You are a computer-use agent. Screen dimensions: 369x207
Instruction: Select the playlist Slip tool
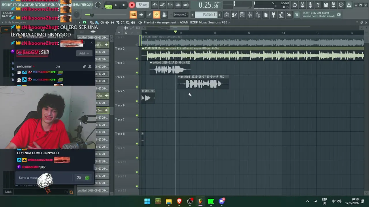click(112, 22)
